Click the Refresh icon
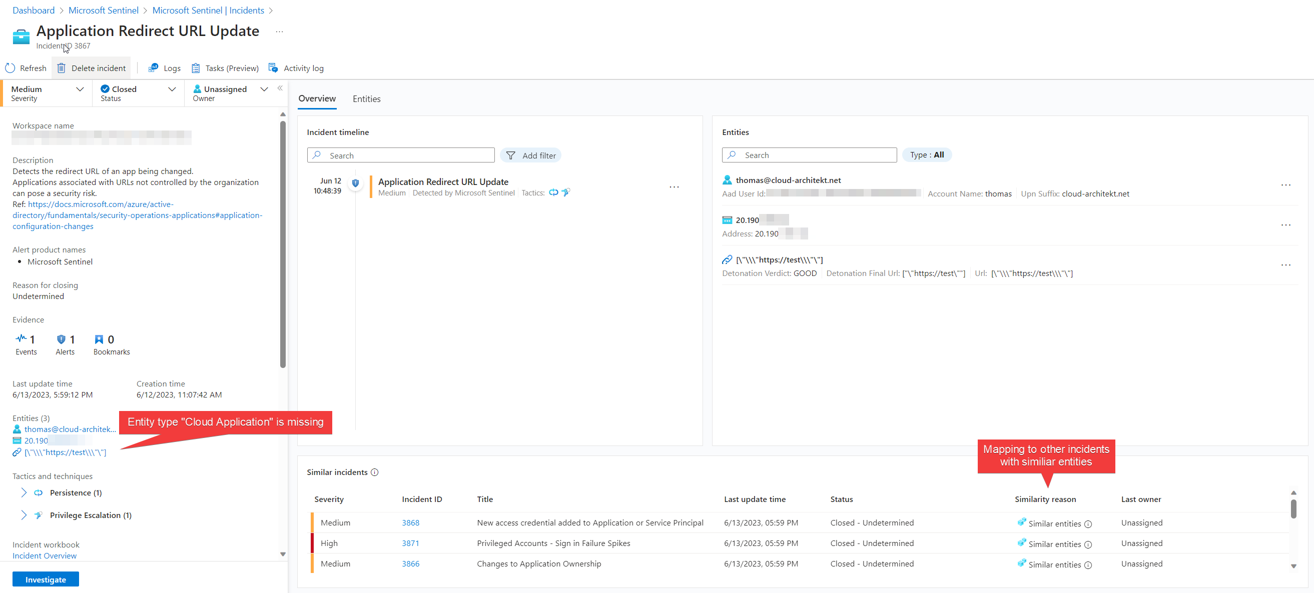Viewport: 1314px width, 593px height. (x=10, y=68)
